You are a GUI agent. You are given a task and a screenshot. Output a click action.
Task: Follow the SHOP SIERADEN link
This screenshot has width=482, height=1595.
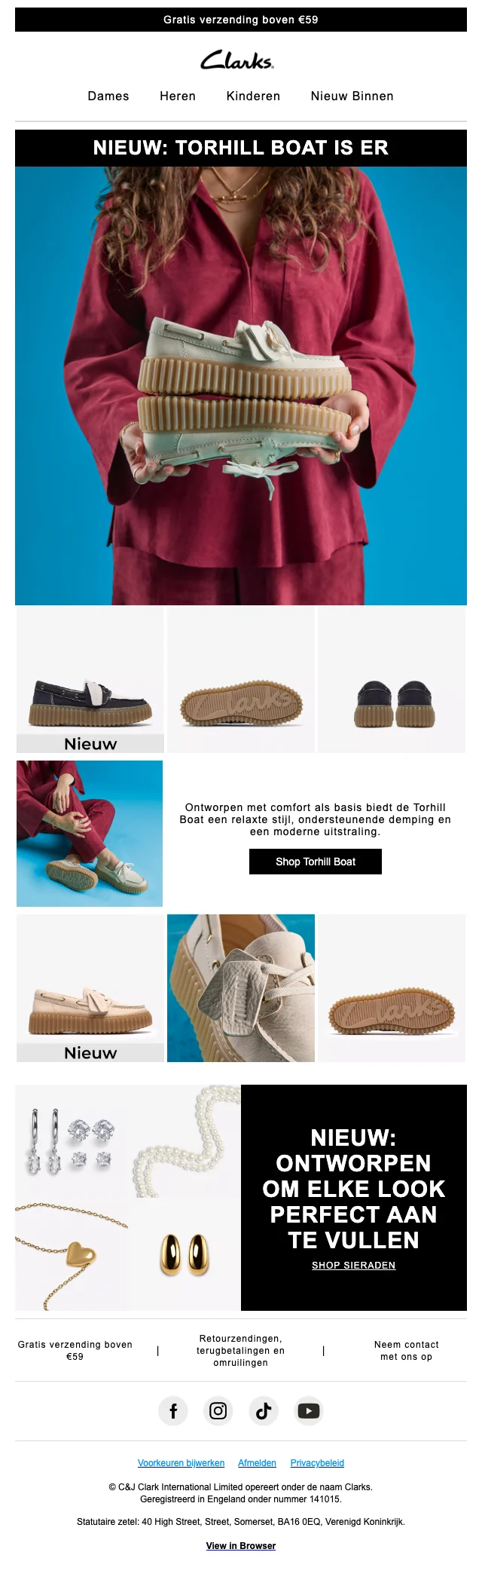click(354, 1265)
